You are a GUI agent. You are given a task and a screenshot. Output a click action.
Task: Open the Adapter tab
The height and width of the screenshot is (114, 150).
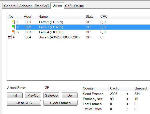point(25,6)
